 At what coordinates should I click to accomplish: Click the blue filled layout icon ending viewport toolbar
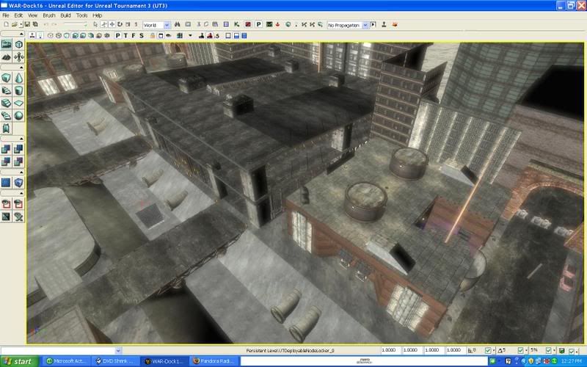point(244,35)
